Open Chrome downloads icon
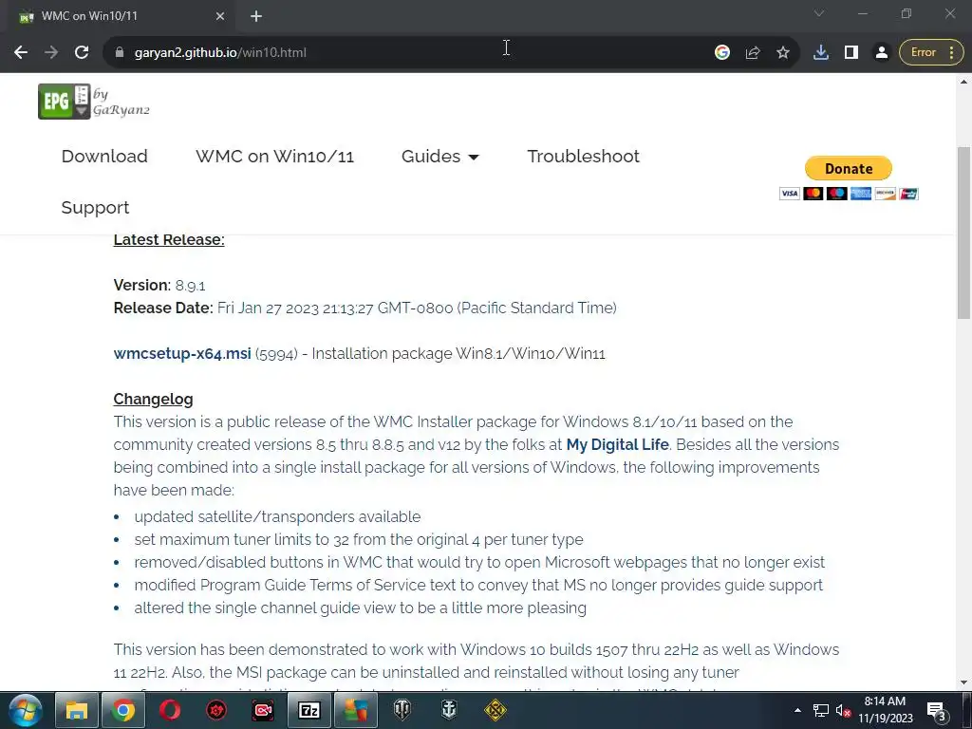Screen dimensions: 972x729 [821, 53]
